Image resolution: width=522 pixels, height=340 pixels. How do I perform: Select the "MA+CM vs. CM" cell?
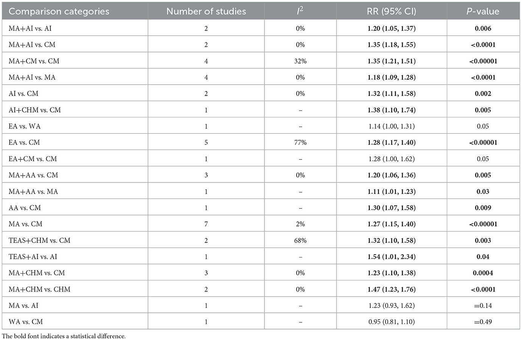coord(34,61)
